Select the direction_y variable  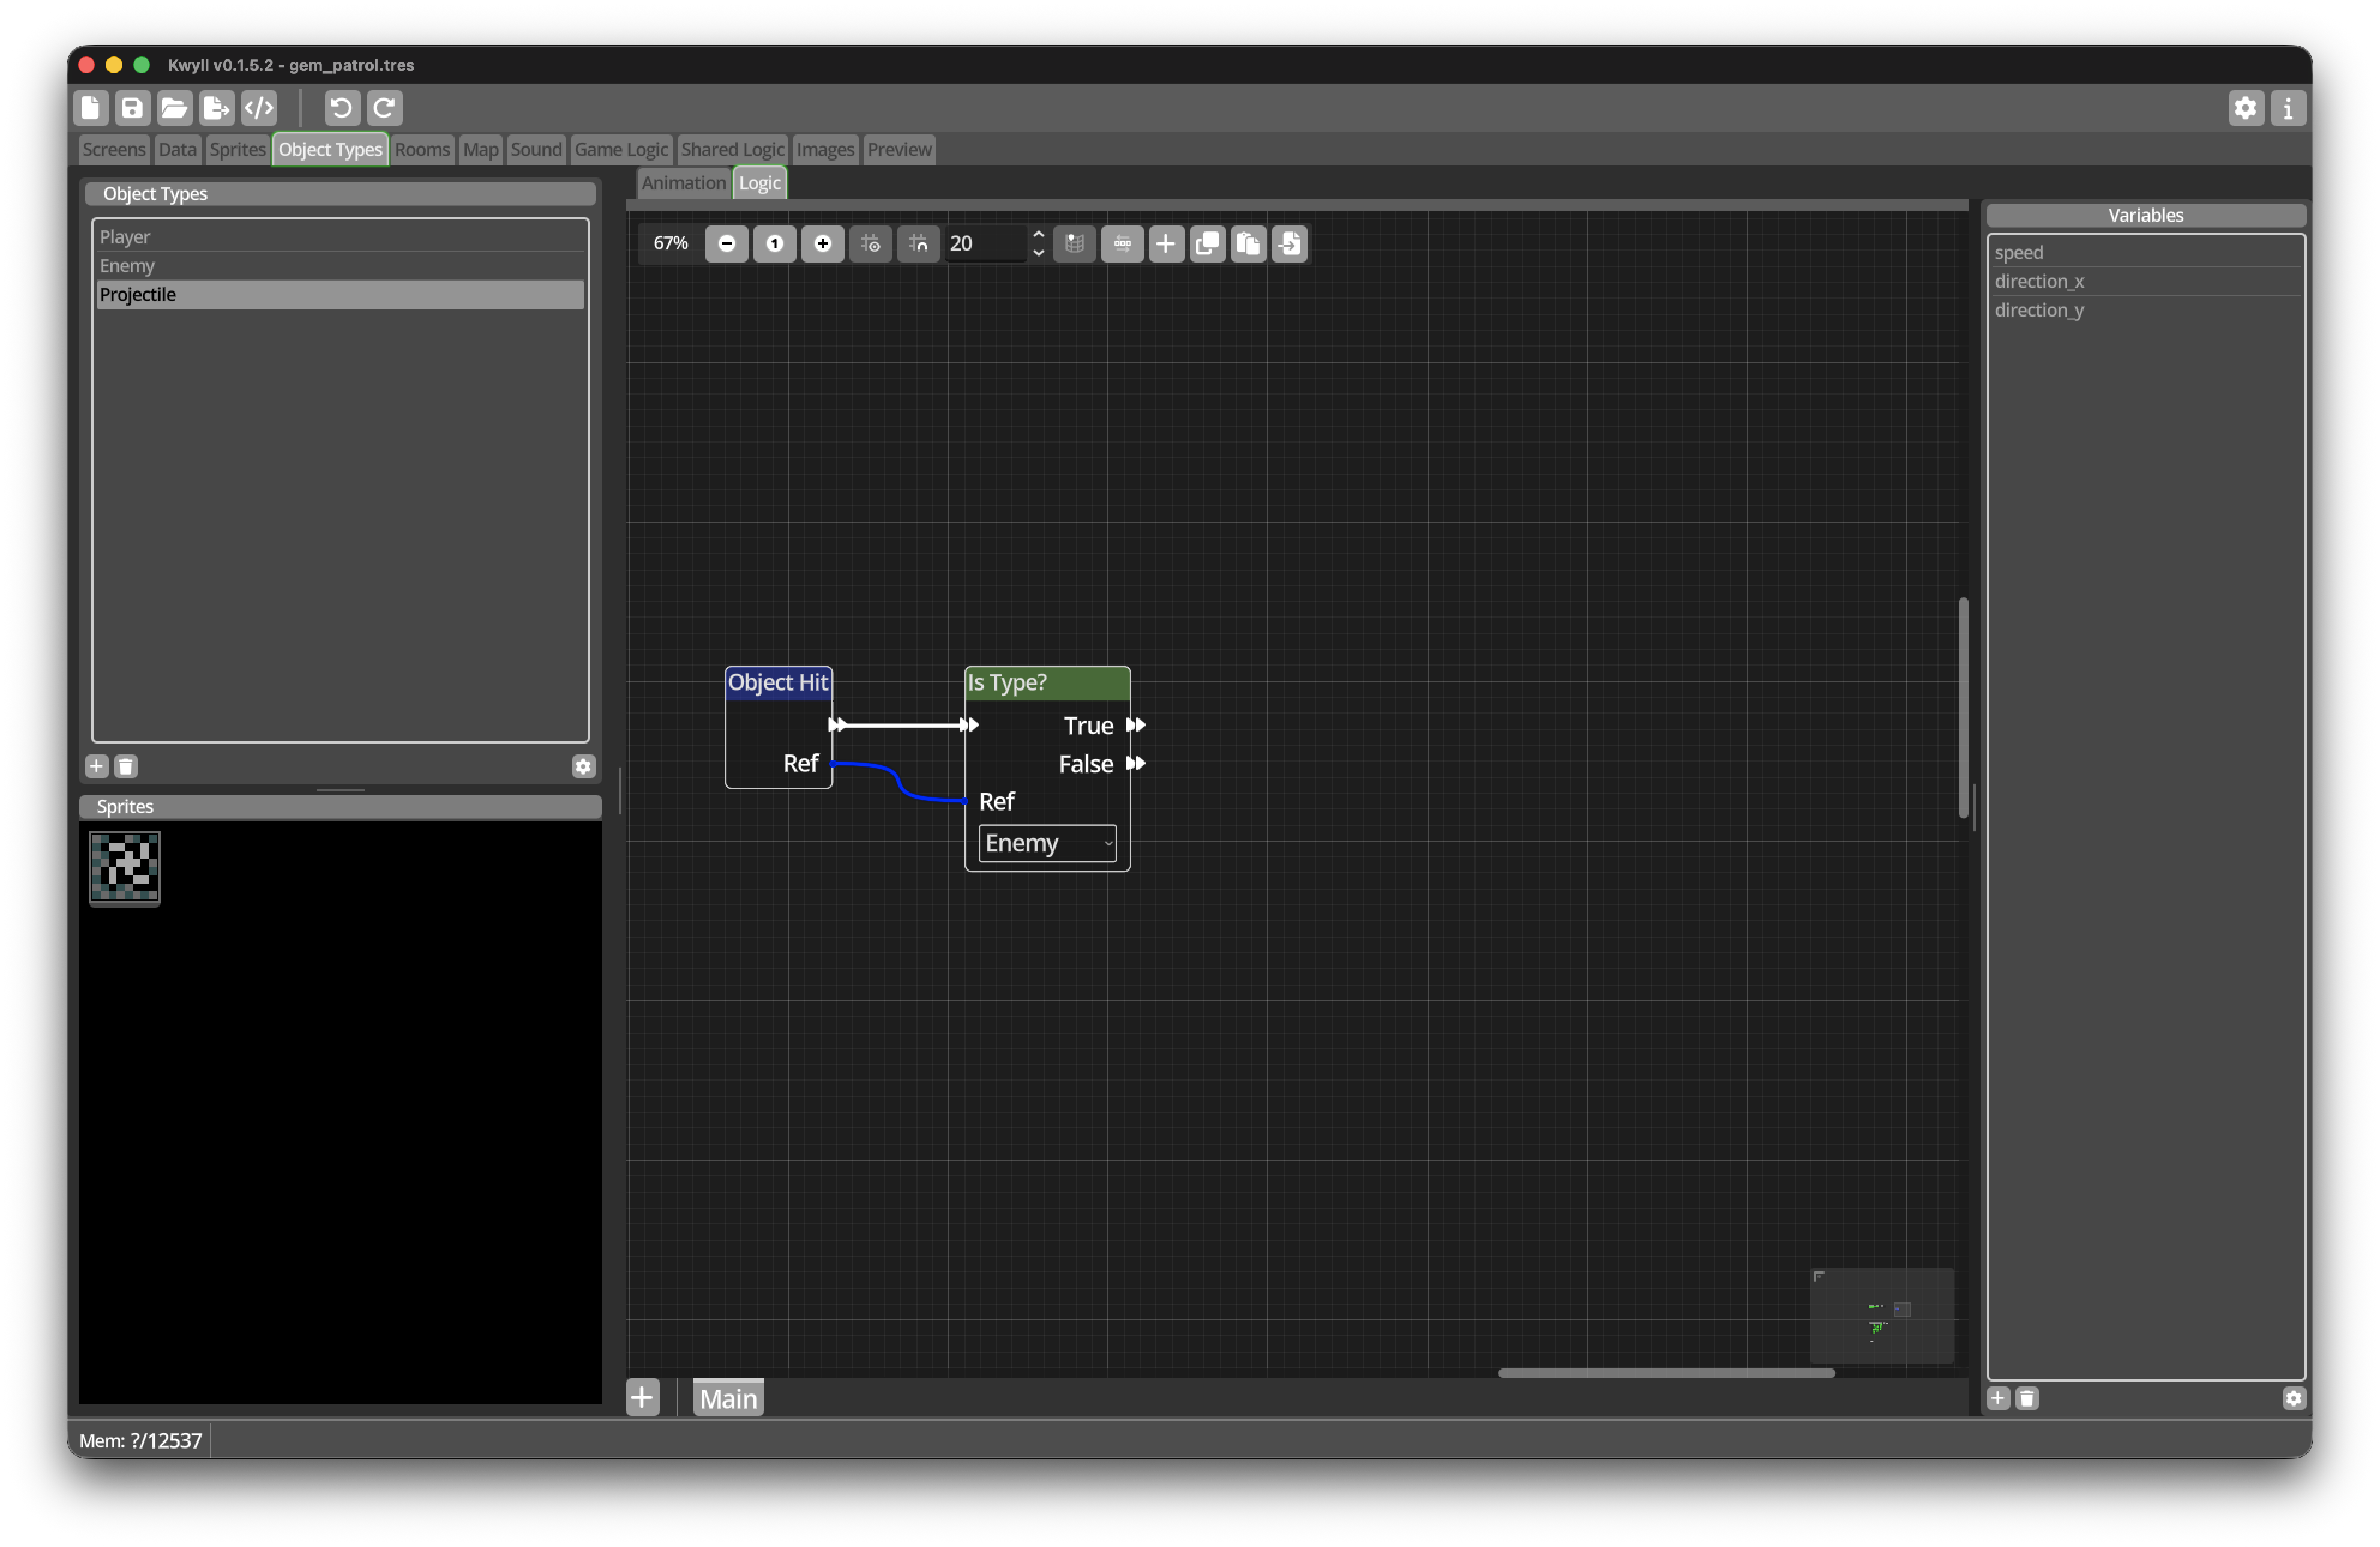(2147, 311)
